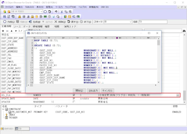Click the 出力(P) dropdown arrow
This screenshot has width=187, height=134.
43,22
